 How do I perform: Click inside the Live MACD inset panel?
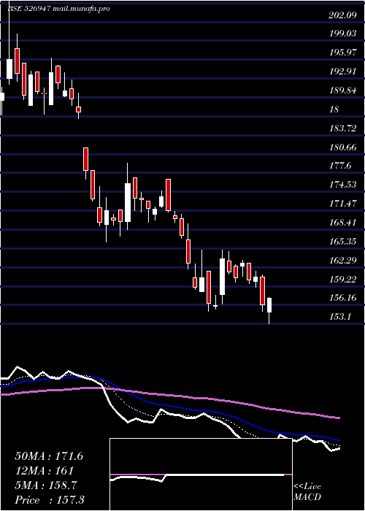[201, 474]
